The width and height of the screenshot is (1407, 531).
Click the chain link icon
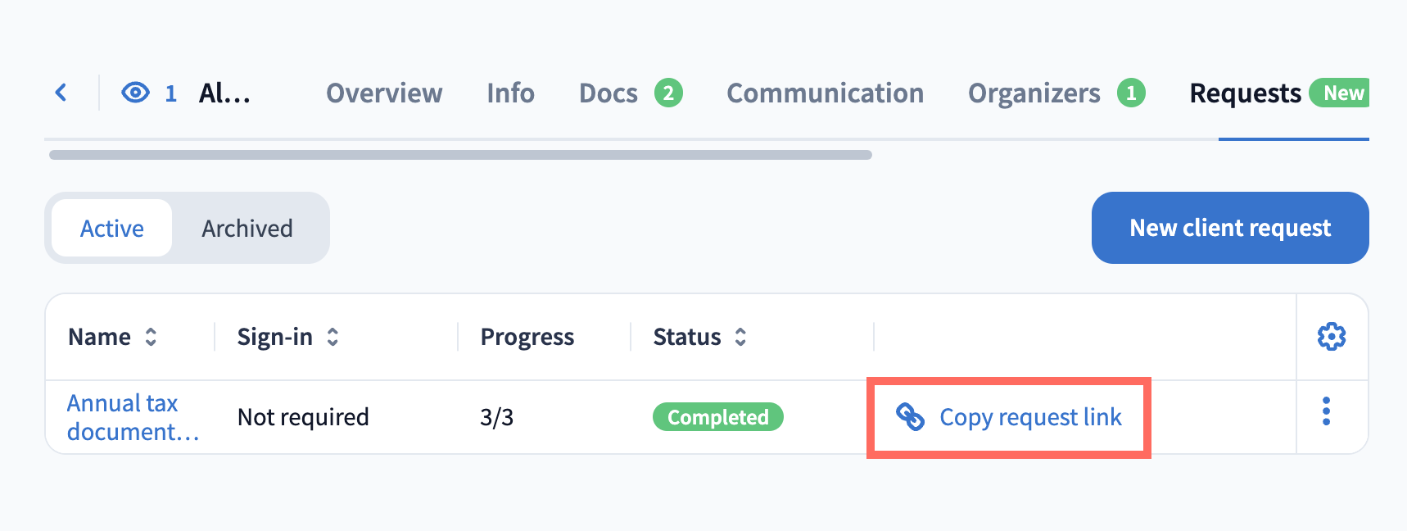[910, 417]
